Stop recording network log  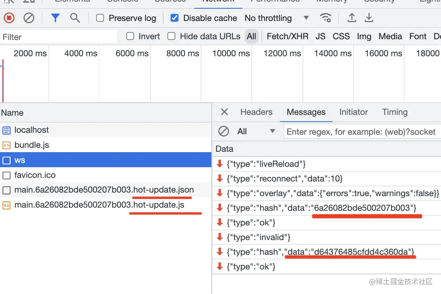9,18
